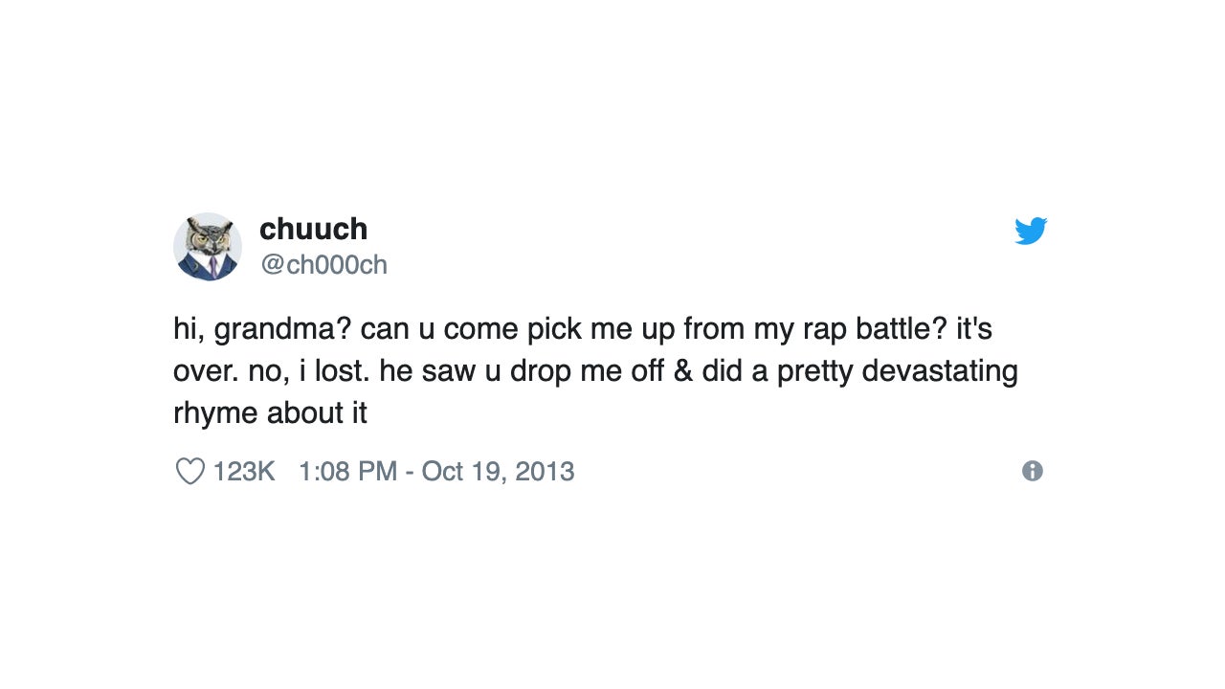Click the ampersand symbol in the tweet
This screenshot has width=1225, height=689.
coord(682,371)
